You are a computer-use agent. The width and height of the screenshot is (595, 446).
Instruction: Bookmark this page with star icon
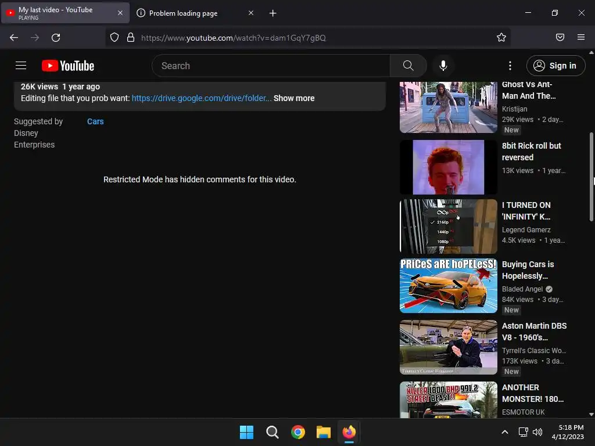click(x=501, y=37)
